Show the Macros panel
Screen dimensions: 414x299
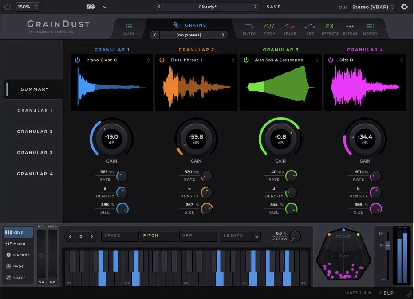click(x=18, y=255)
